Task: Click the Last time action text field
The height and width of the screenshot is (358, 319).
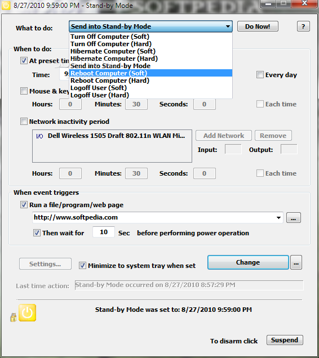Action: [x=189, y=285]
